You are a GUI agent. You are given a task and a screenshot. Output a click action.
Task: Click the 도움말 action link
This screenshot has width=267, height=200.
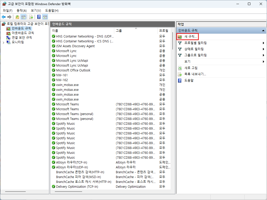[x=189, y=80]
